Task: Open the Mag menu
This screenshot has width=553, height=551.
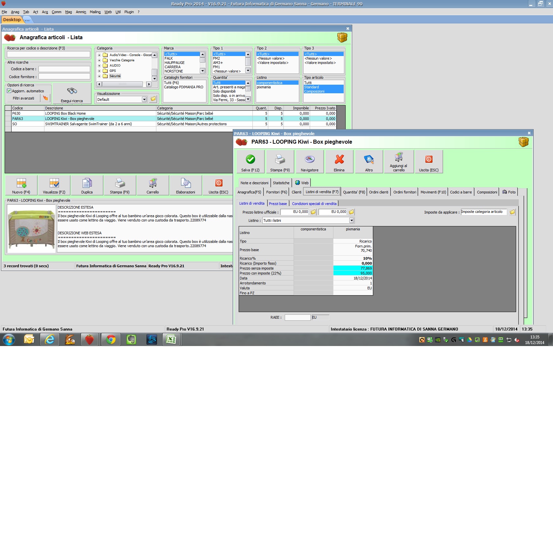Action: [x=68, y=12]
